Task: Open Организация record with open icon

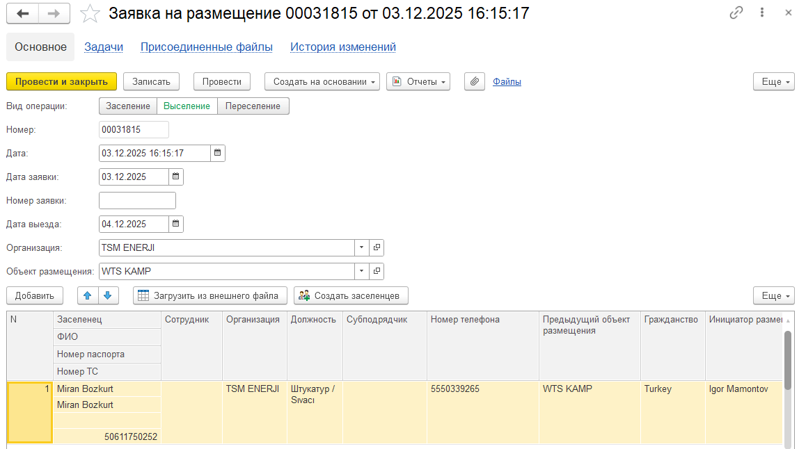Action: pos(377,247)
